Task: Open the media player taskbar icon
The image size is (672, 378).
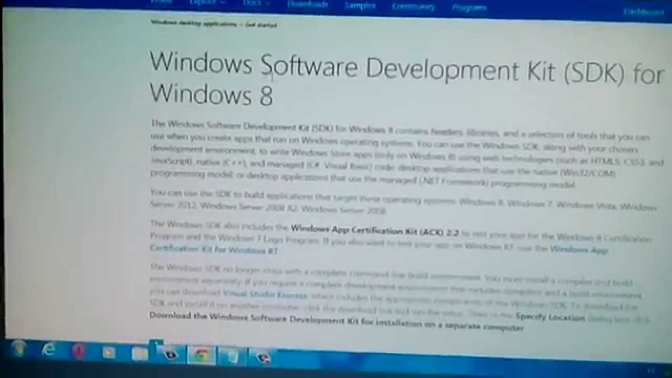Action: (x=109, y=352)
